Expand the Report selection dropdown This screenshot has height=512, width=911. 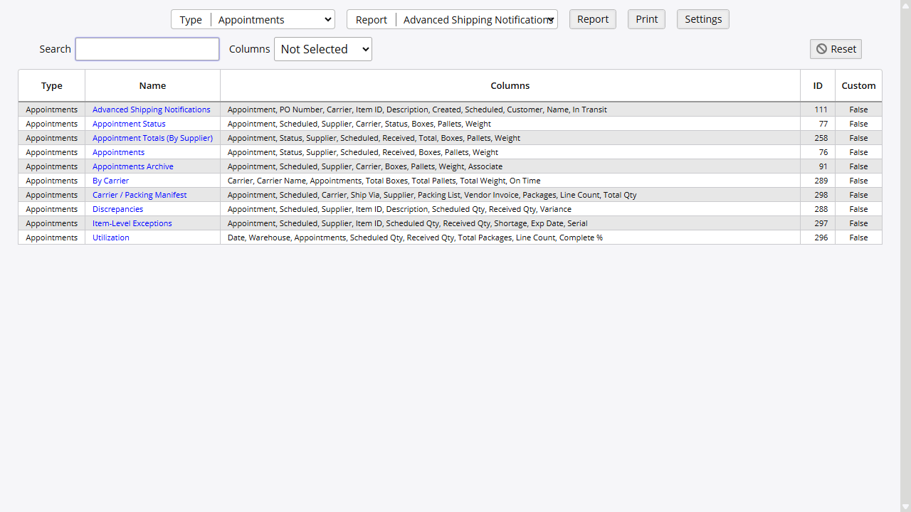(477, 20)
